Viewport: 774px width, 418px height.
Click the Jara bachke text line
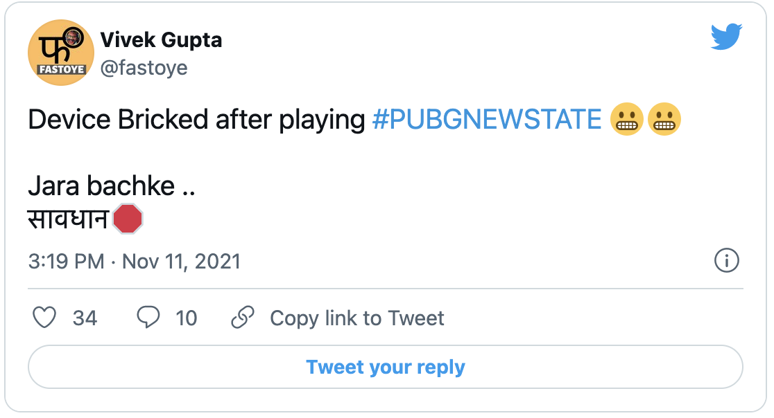coord(112,186)
